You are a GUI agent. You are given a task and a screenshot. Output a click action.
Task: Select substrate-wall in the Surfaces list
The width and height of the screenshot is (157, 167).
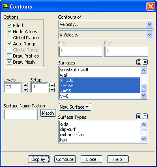pyautogui.click(x=100, y=70)
